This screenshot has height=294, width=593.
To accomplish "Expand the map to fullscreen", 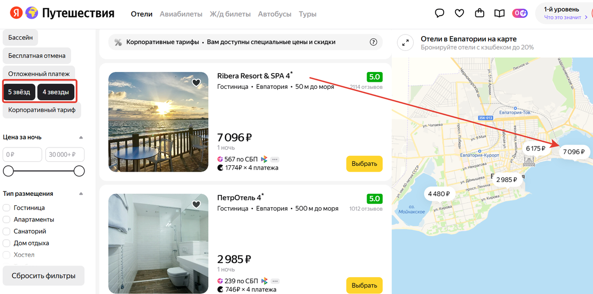I will coord(406,42).
